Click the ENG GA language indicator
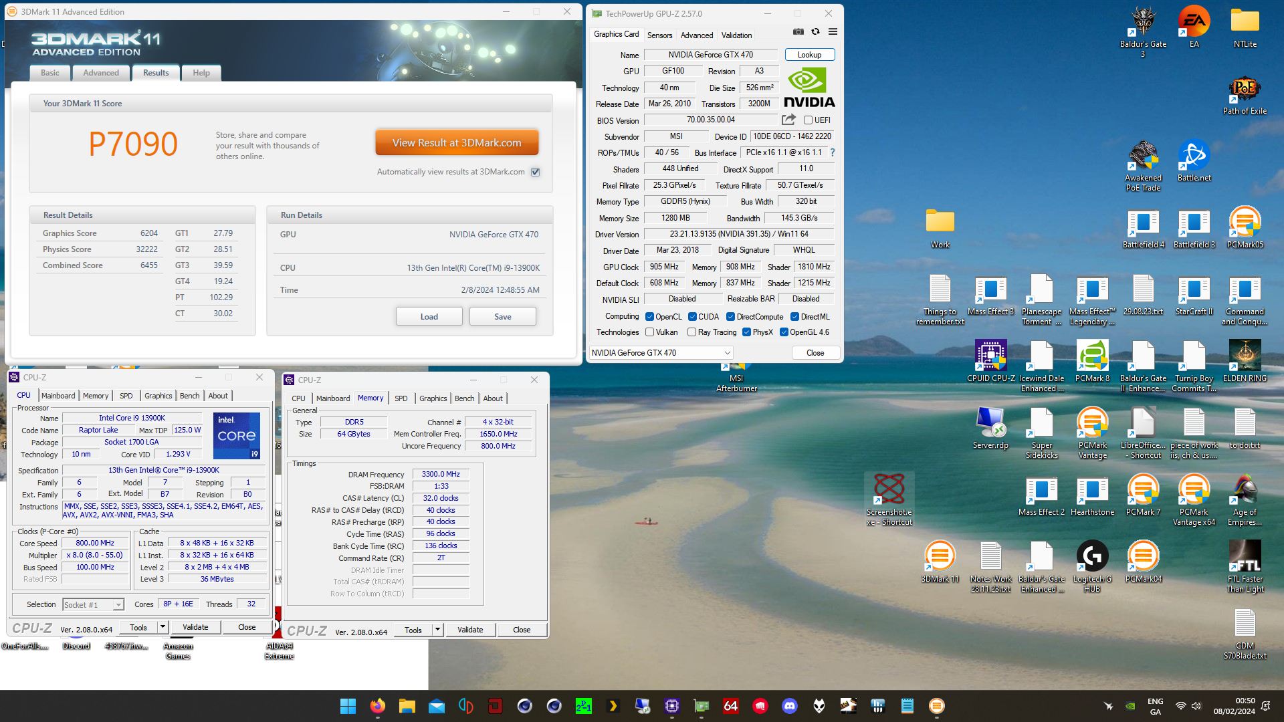 [1155, 706]
